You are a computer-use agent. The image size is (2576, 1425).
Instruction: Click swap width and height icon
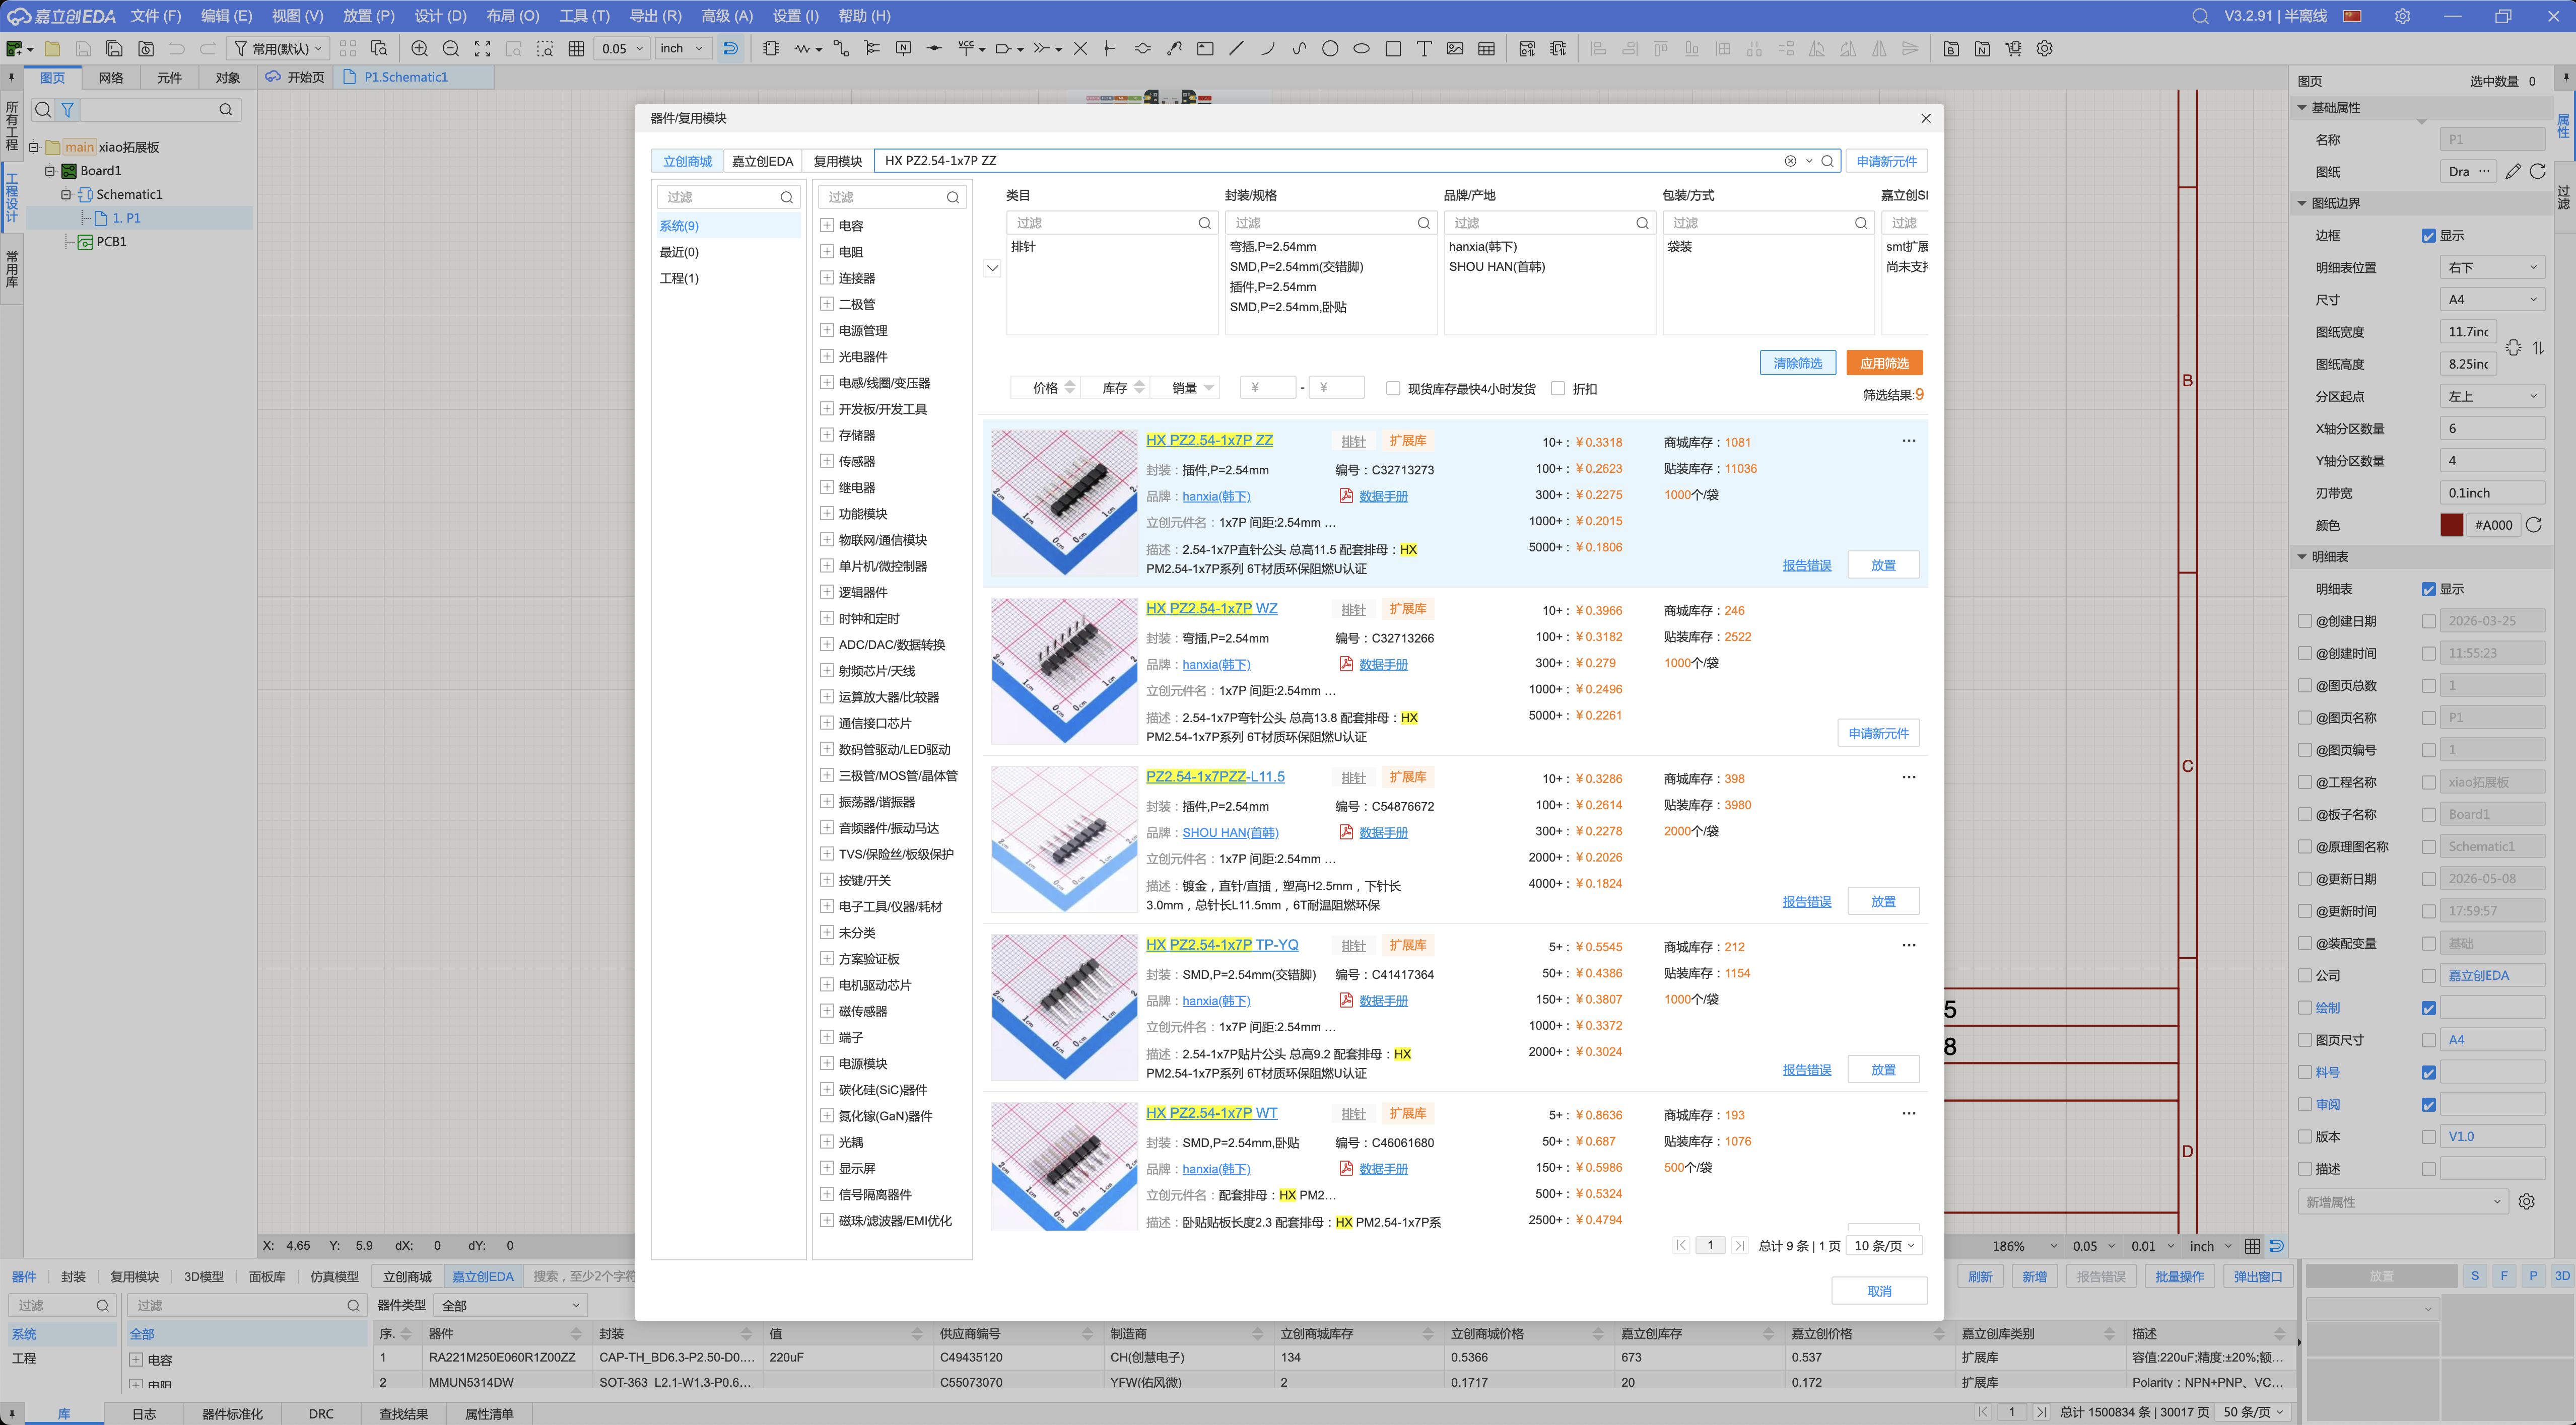coord(2538,348)
